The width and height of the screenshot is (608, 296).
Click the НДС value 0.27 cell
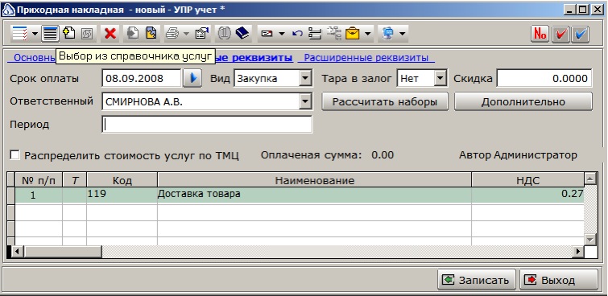click(x=527, y=195)
